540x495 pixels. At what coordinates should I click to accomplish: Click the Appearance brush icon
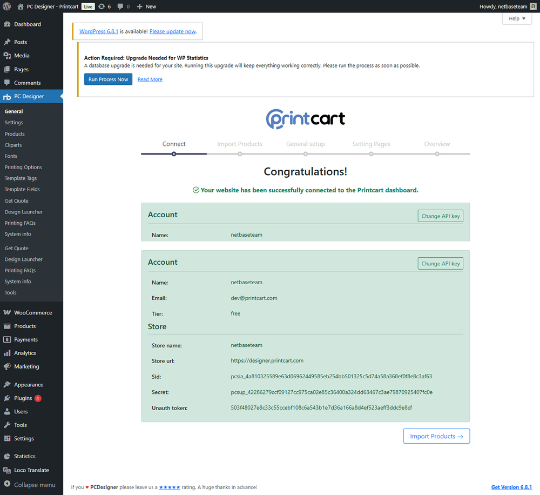[7, 385]
